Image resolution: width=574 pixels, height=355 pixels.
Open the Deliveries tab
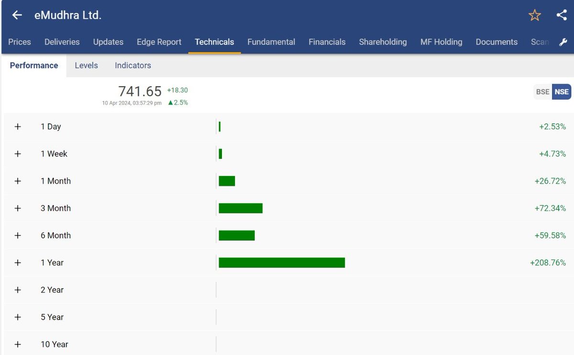(62, 42)
